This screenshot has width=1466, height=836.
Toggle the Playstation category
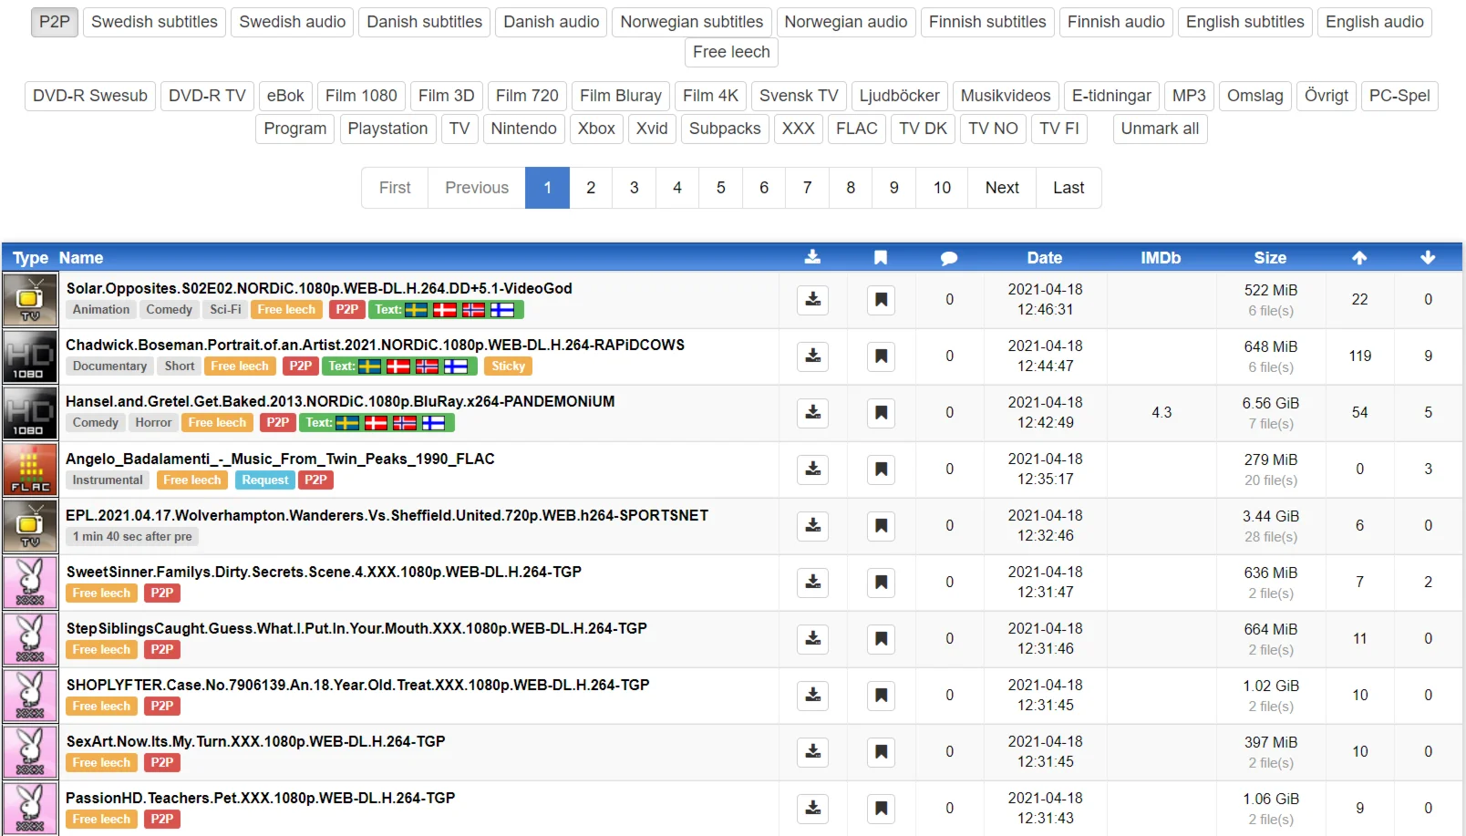(387, 129)
